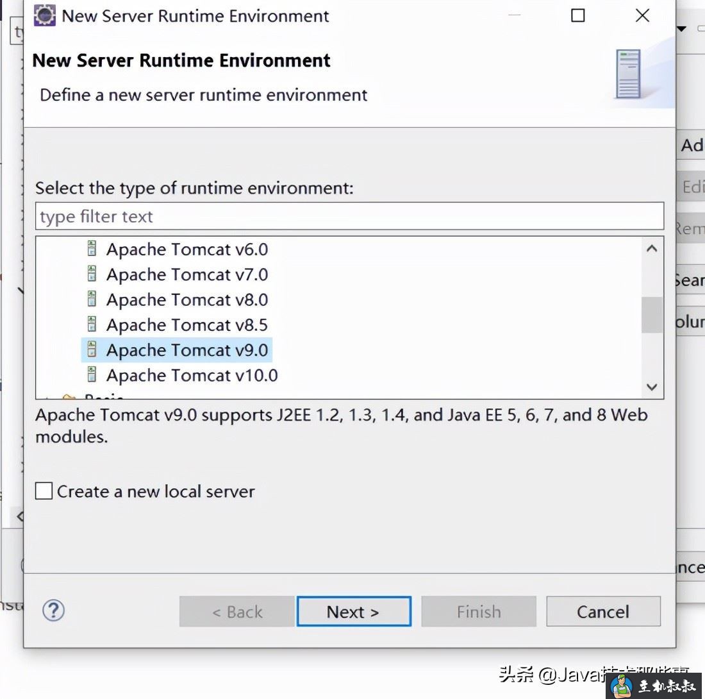Choose the Apache Tomcat v10.0 runtime label
The width and height of the screenshot is (705, 699).
(x=192, y=375)
